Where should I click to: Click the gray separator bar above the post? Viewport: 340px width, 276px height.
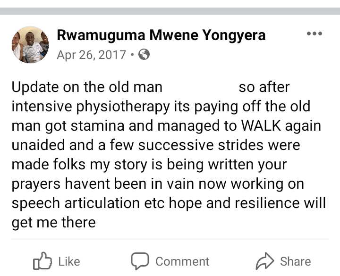point(170,10)
